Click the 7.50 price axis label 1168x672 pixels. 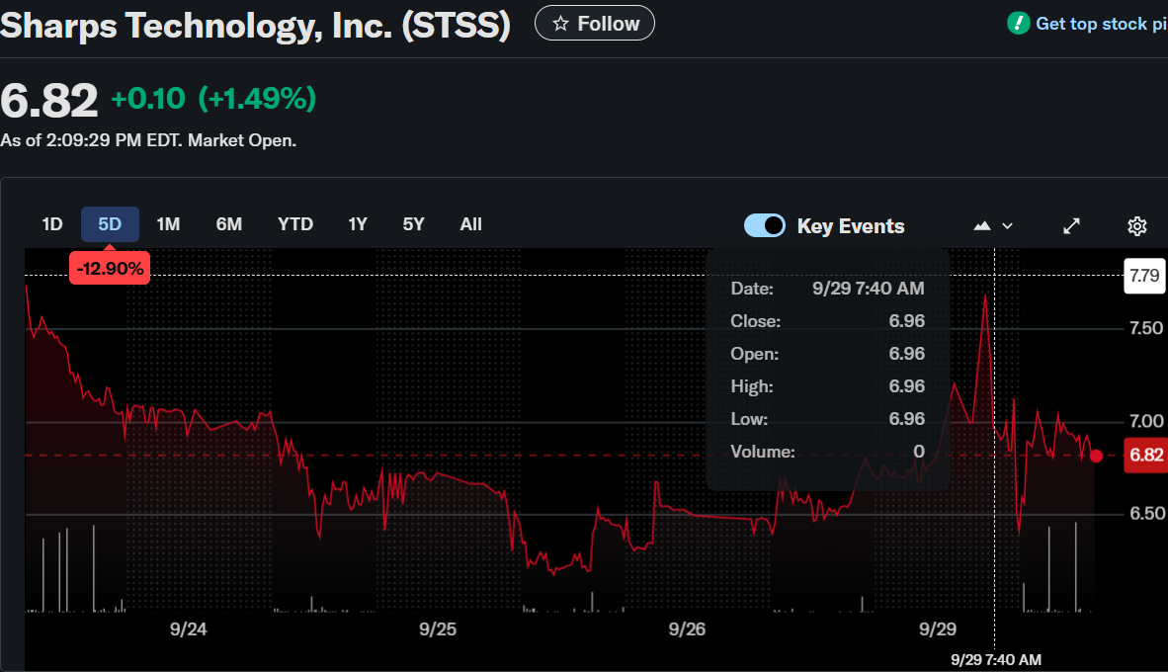[1145, 328]
